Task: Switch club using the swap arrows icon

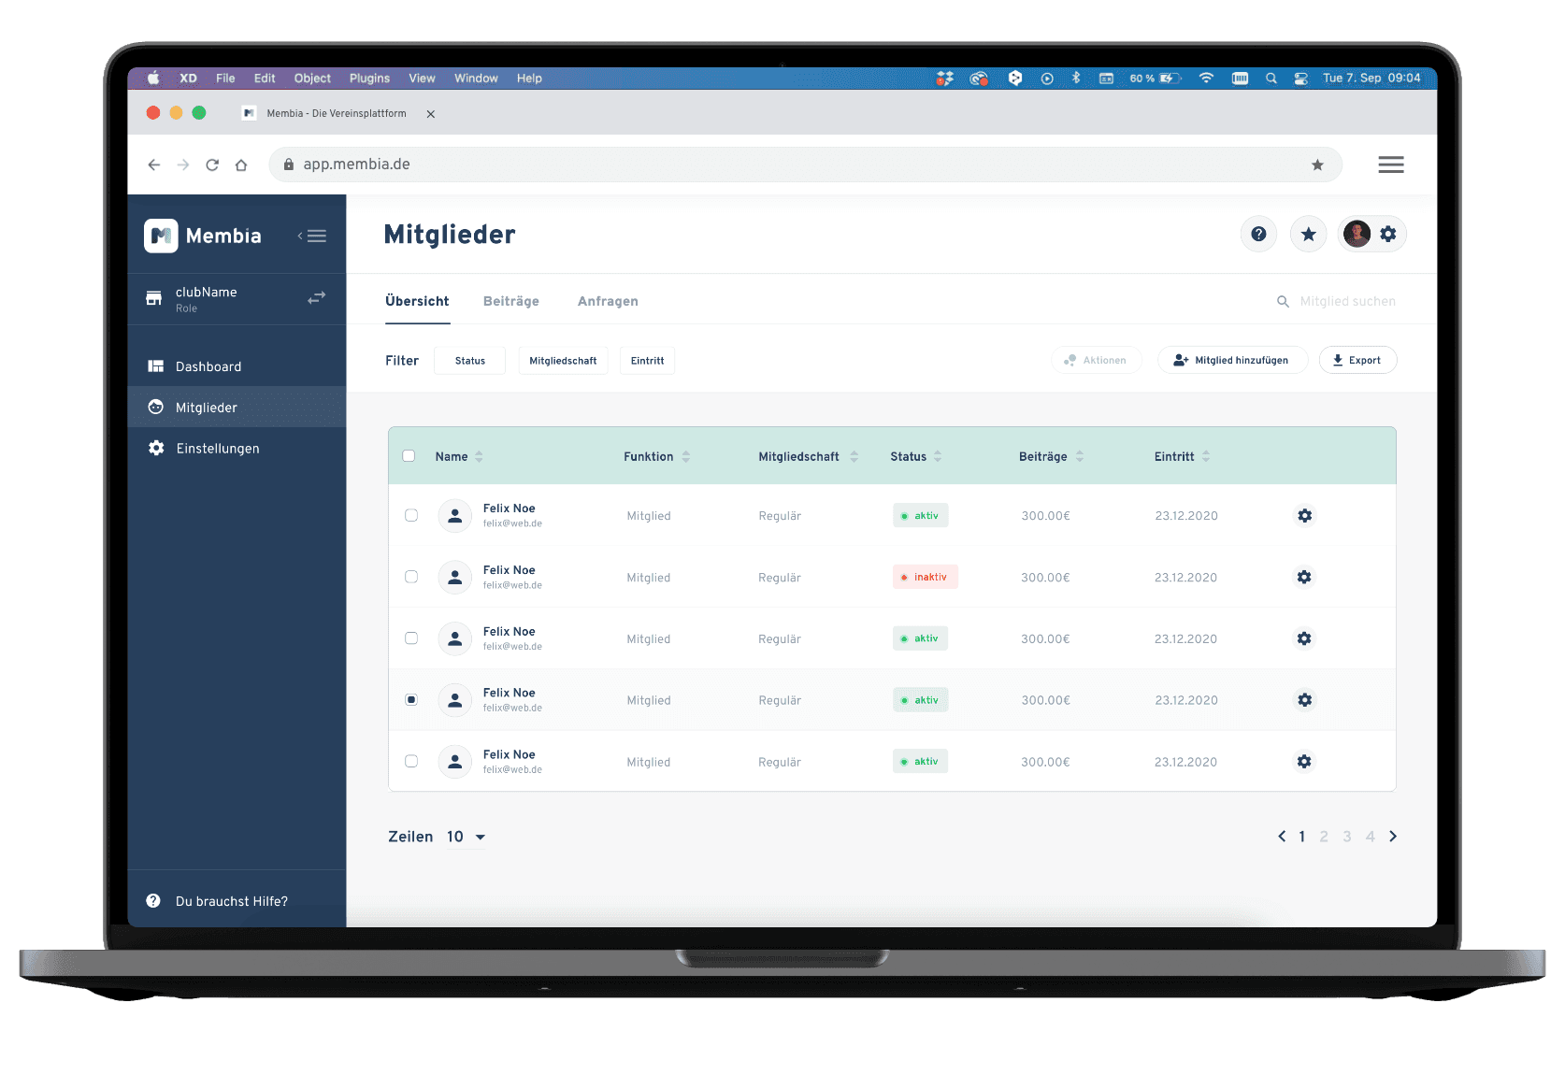Action: coord(317,297)
